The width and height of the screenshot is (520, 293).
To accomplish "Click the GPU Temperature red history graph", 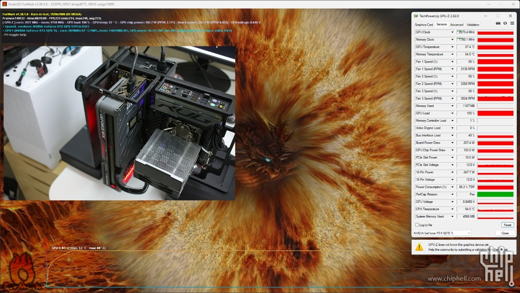I will pyautogui.click(x=495, y=47).
